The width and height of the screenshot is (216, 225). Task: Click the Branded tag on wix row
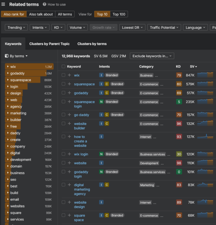point(112,75)
